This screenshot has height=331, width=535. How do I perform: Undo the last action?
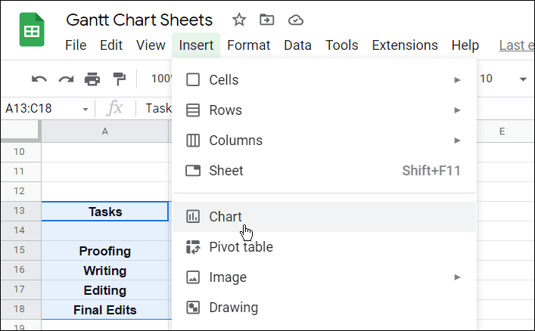coord(39,79)
